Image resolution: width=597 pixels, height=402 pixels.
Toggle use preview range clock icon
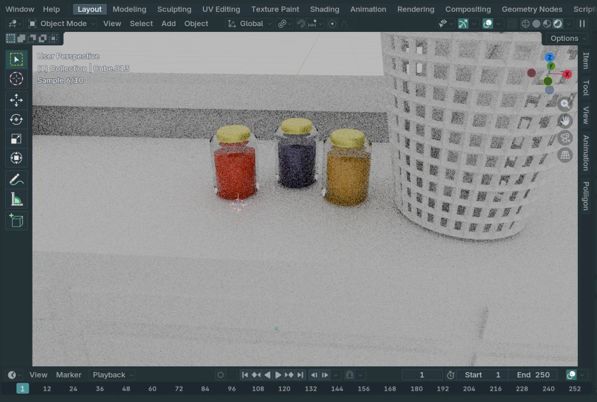pyautogui.click(x=450, y=375)
